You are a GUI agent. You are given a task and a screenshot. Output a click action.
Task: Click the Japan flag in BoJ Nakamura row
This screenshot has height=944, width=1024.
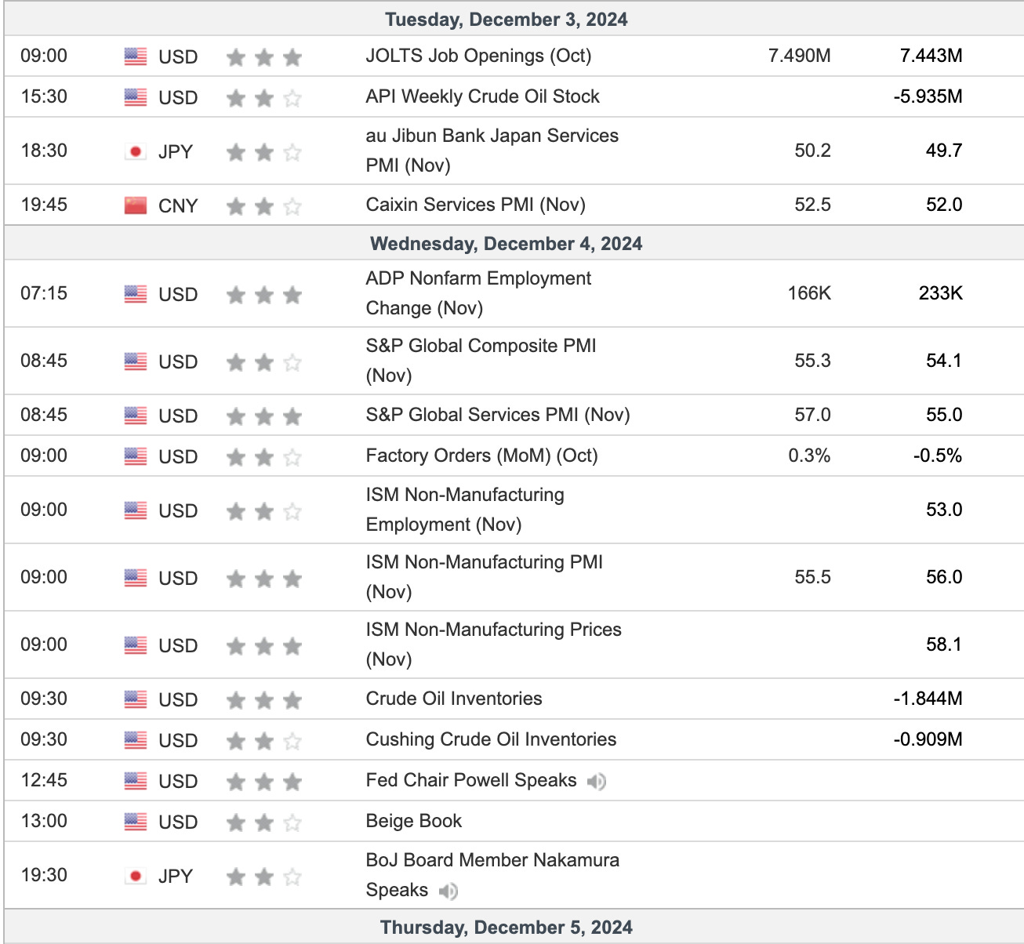[x=136, y=876]
